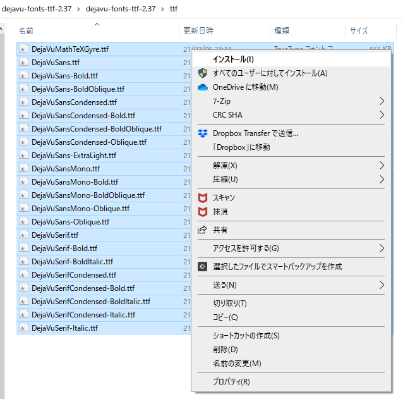Viewport: 403px width, 399px height.
Task: Click the font file icon of DejaVuSans-ExtraLight.ttf
Action: click(23, 156)
